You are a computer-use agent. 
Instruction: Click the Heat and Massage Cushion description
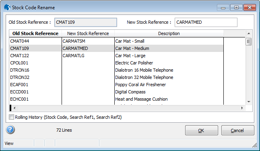click(141, 99)
